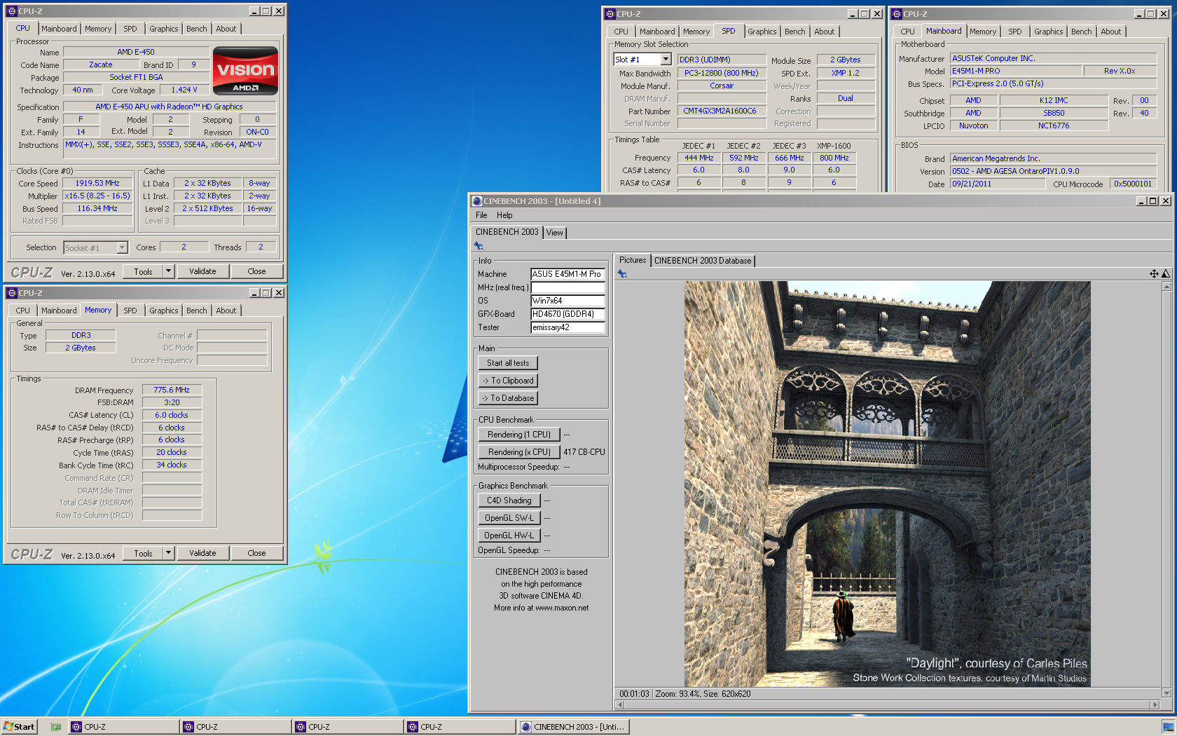Click the title bar icon of the CPU-Z SPD window

[x=610, y=14]
